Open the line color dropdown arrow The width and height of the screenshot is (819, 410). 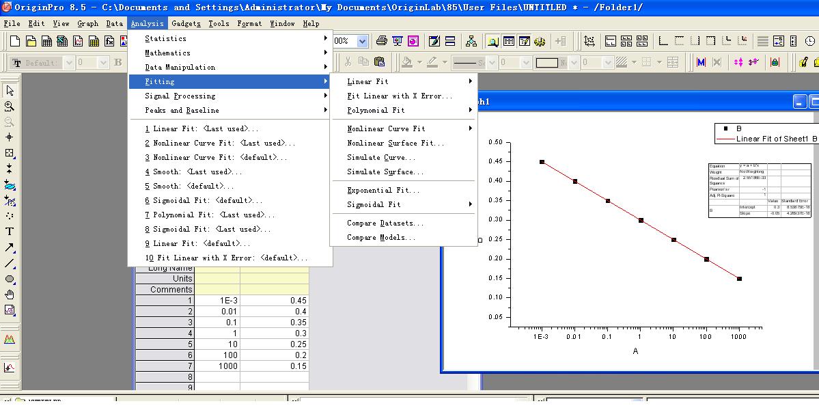[x=445, y=63]
